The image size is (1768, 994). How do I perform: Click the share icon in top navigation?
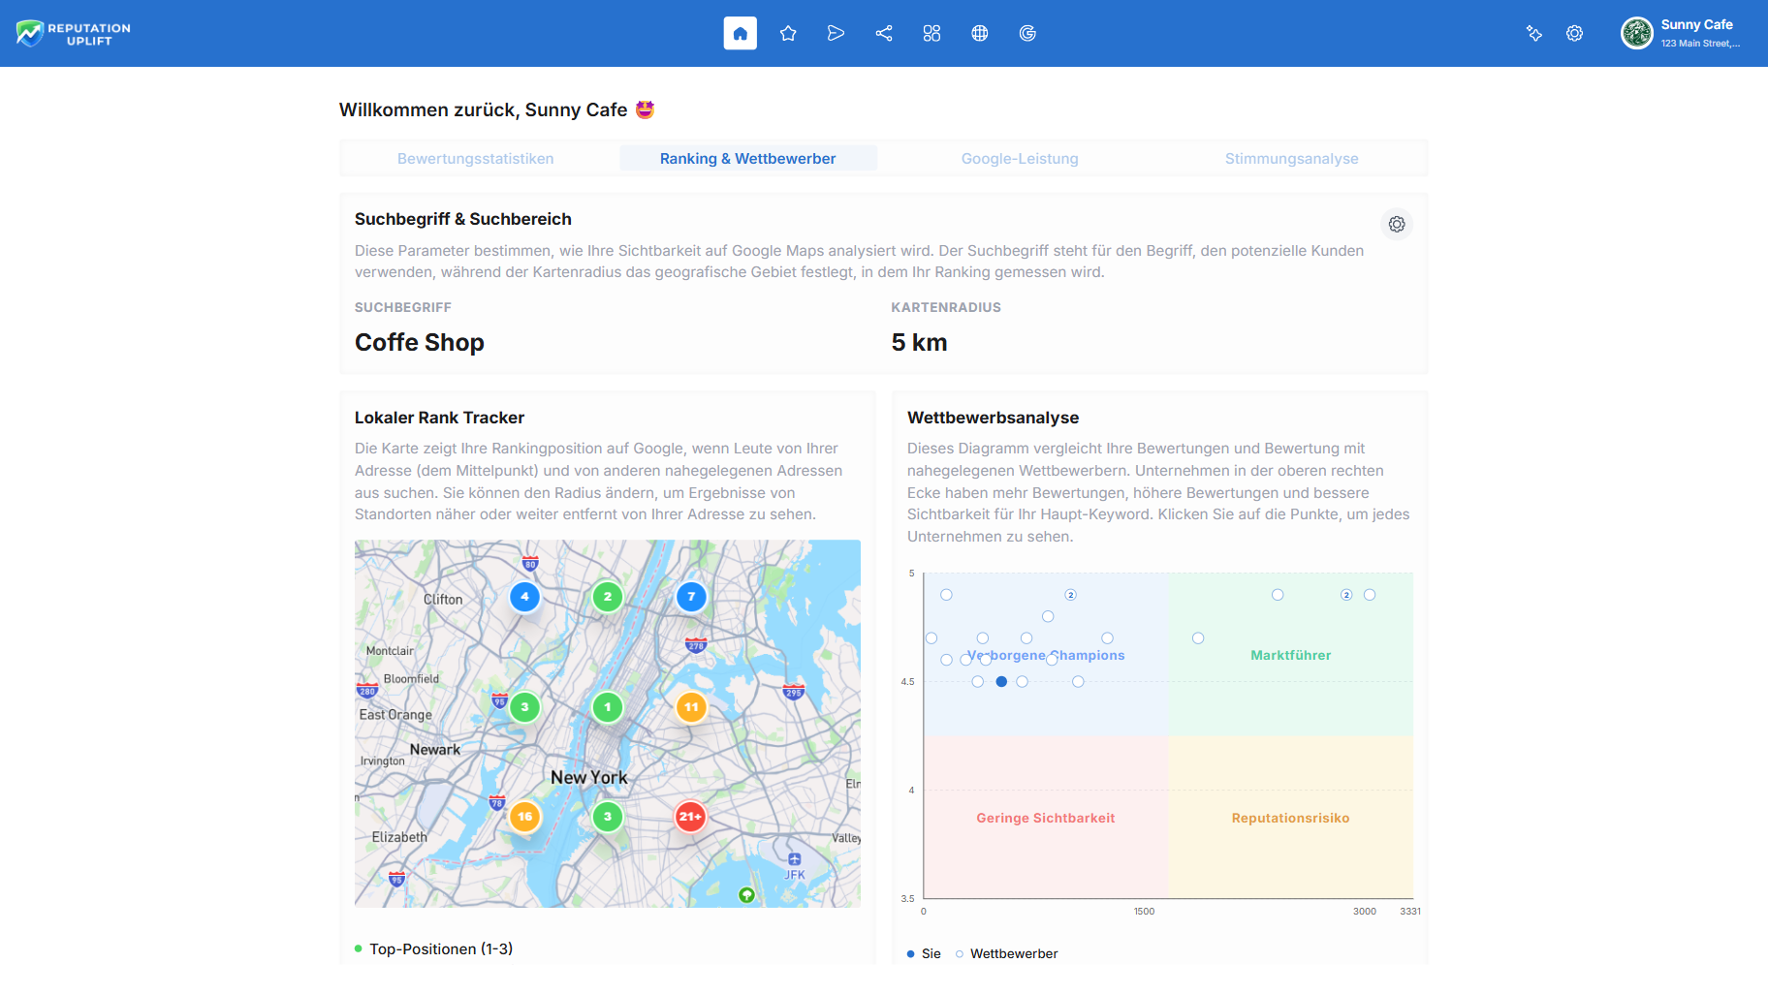point(884,34)
